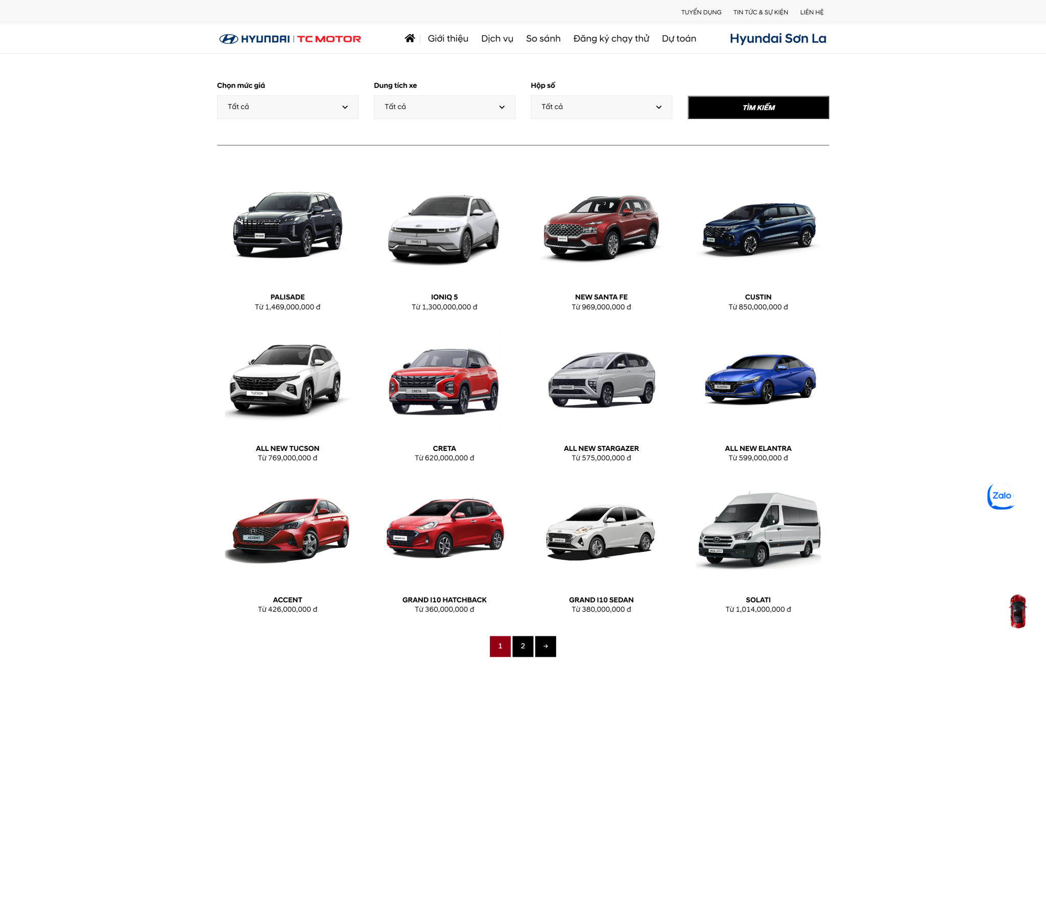1046x906 pixels.
Task: Expand the Dung tích xe selector
Action: pyautogui.click(x=444, y=107)
